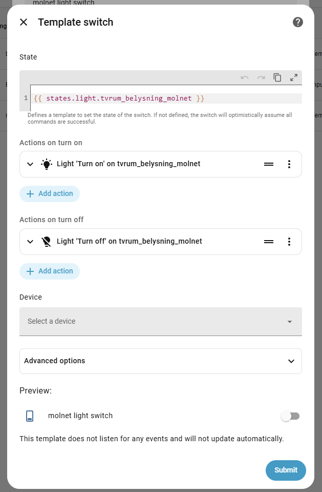Copy the State template code
Image resolution: width=322 pixels, height=492 pixels.
coord(277,77)
